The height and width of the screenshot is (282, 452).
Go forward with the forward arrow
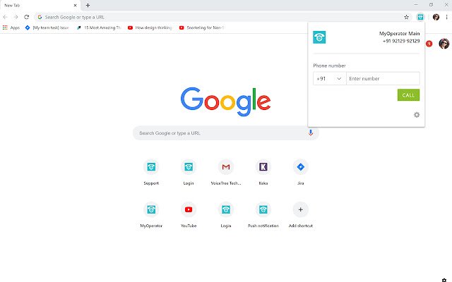(x=16, y=17)
